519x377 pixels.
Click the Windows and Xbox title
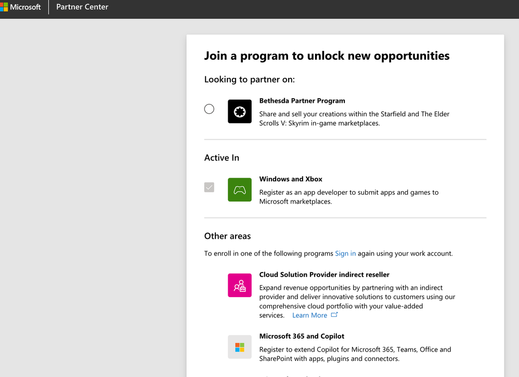tap(291, 179)
